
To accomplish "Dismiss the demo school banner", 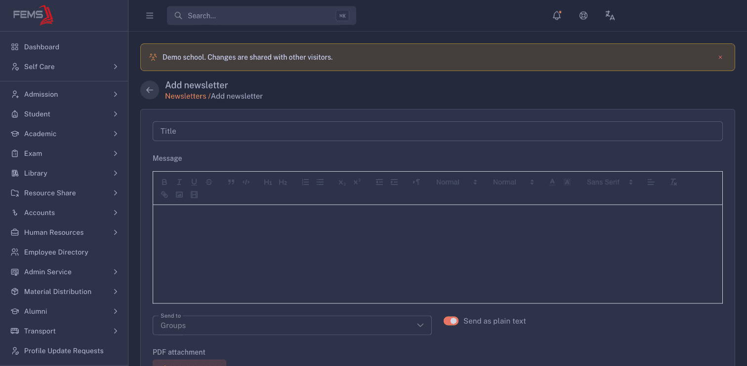I will click(720, 57).
